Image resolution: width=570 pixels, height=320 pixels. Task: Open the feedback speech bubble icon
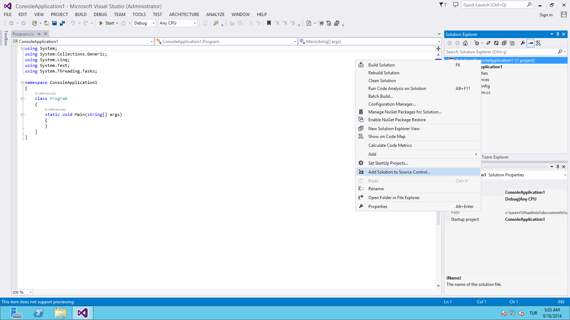(455, 5)
